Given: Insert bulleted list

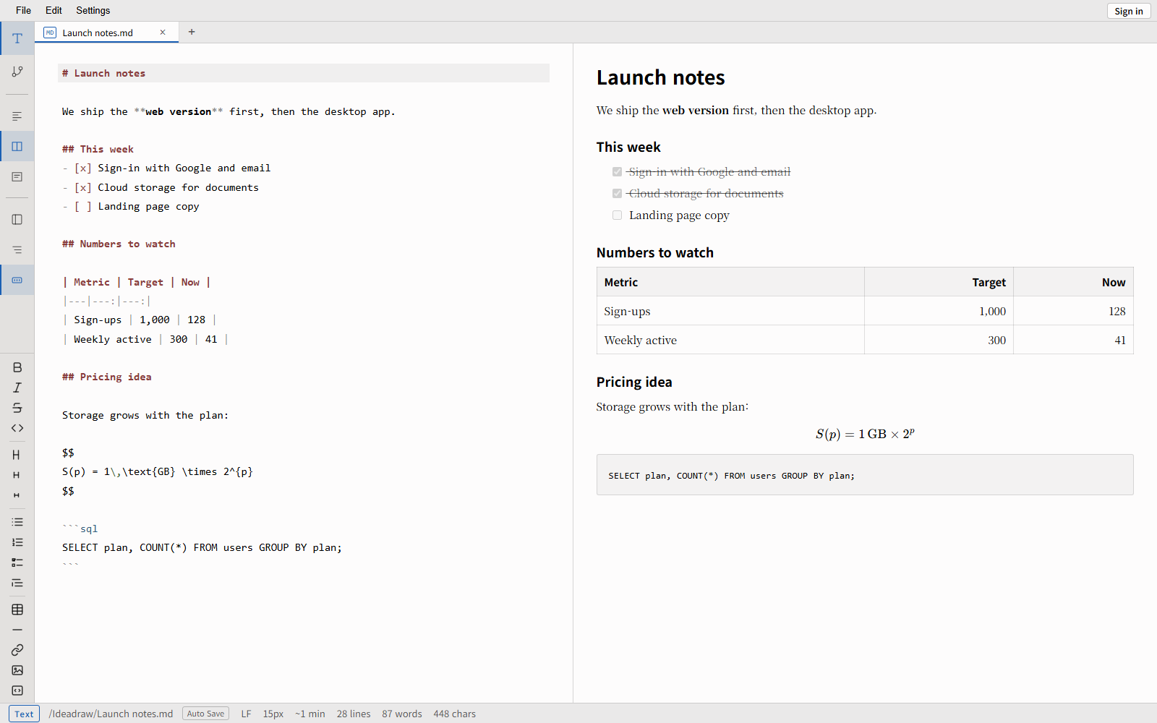Looking at the screenshot, I should [x=17, y=522].
